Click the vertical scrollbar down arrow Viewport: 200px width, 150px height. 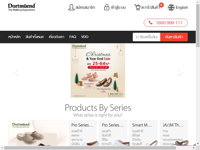tap(198, 143)
